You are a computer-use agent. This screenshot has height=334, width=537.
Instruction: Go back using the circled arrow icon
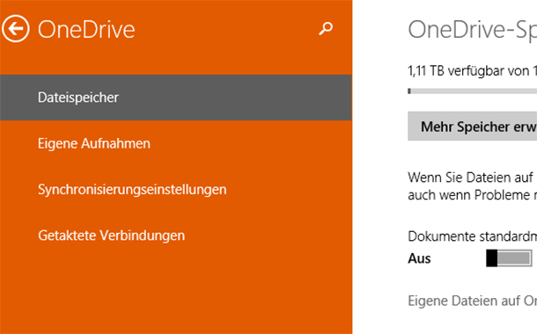pyautogui.click(x=16, y=29)
